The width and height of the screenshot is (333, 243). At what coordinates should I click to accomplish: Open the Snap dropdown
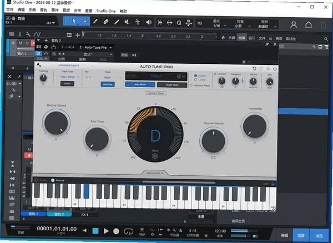point(266,27)
